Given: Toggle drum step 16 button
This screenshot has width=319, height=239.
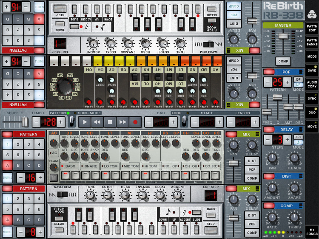Looking at the screenshot, I should pyautogui.click(x=215, y=175).
